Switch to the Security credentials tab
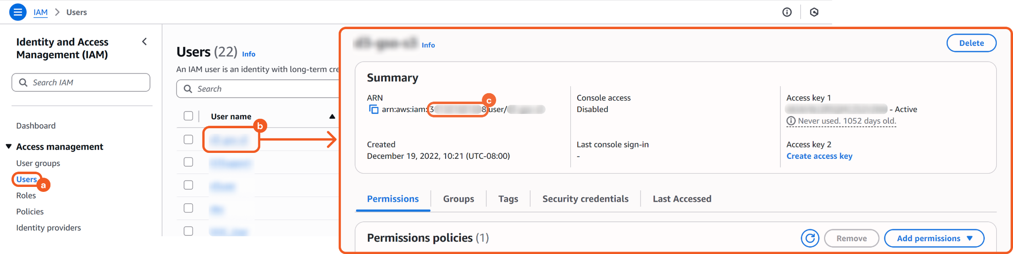Screen dimensions: 1013x254 585,199
